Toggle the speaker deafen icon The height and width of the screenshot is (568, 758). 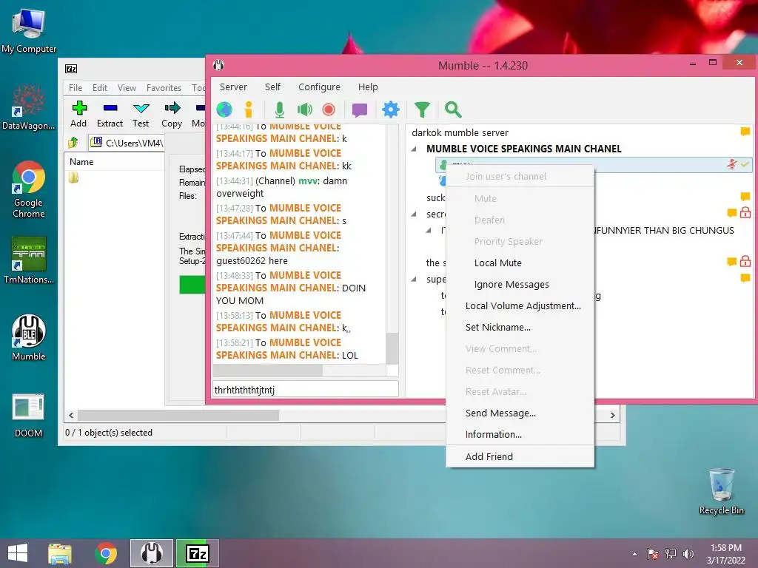coord(304,109)
